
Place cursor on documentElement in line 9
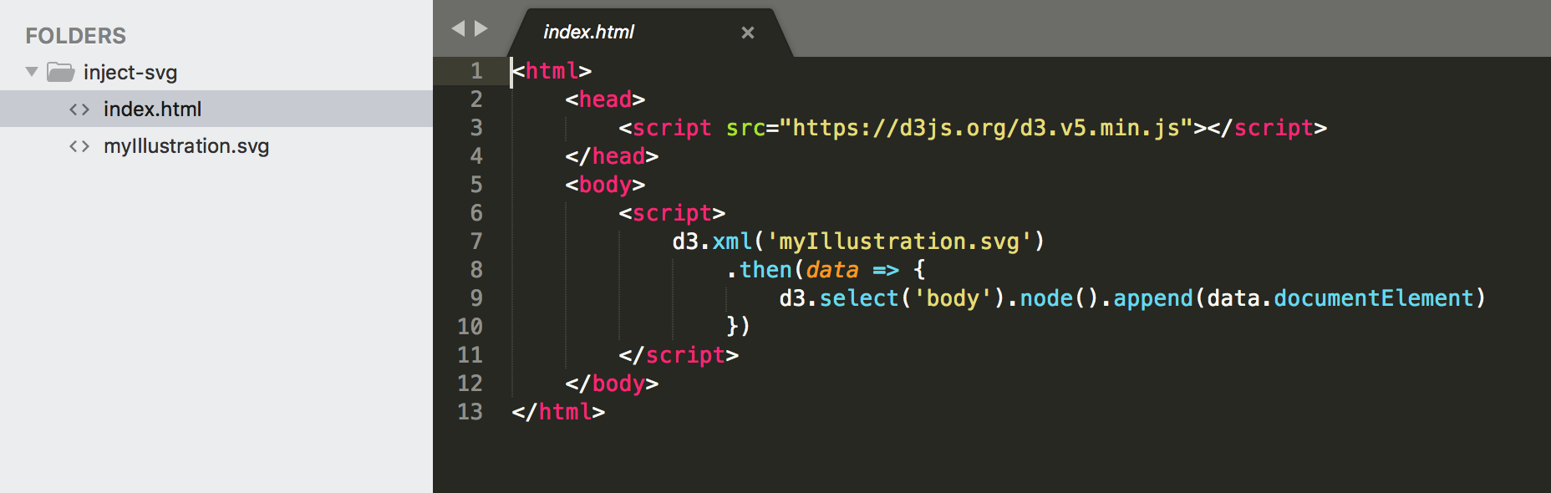[x=1373, y=298]
